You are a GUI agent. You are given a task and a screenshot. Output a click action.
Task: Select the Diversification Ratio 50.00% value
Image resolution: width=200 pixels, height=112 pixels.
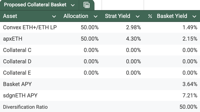click(188, 107)
